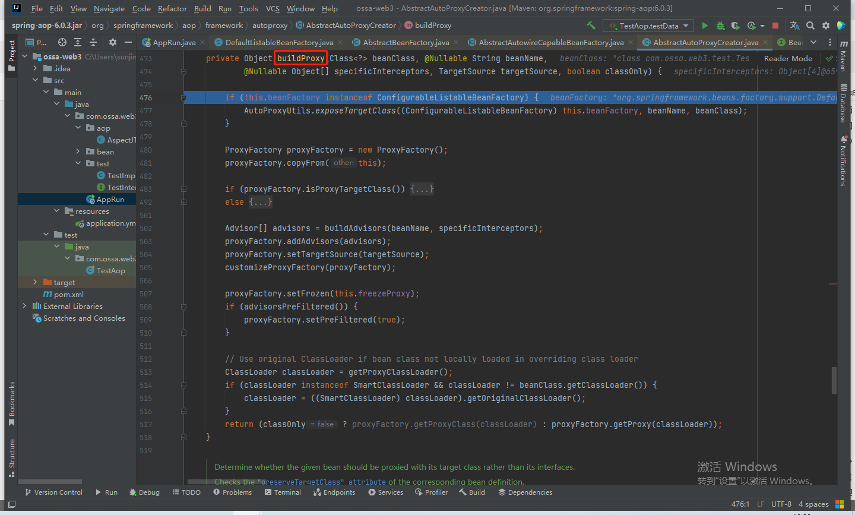
Task: Open Database tool window on right strip
Action: coord(843,103)
